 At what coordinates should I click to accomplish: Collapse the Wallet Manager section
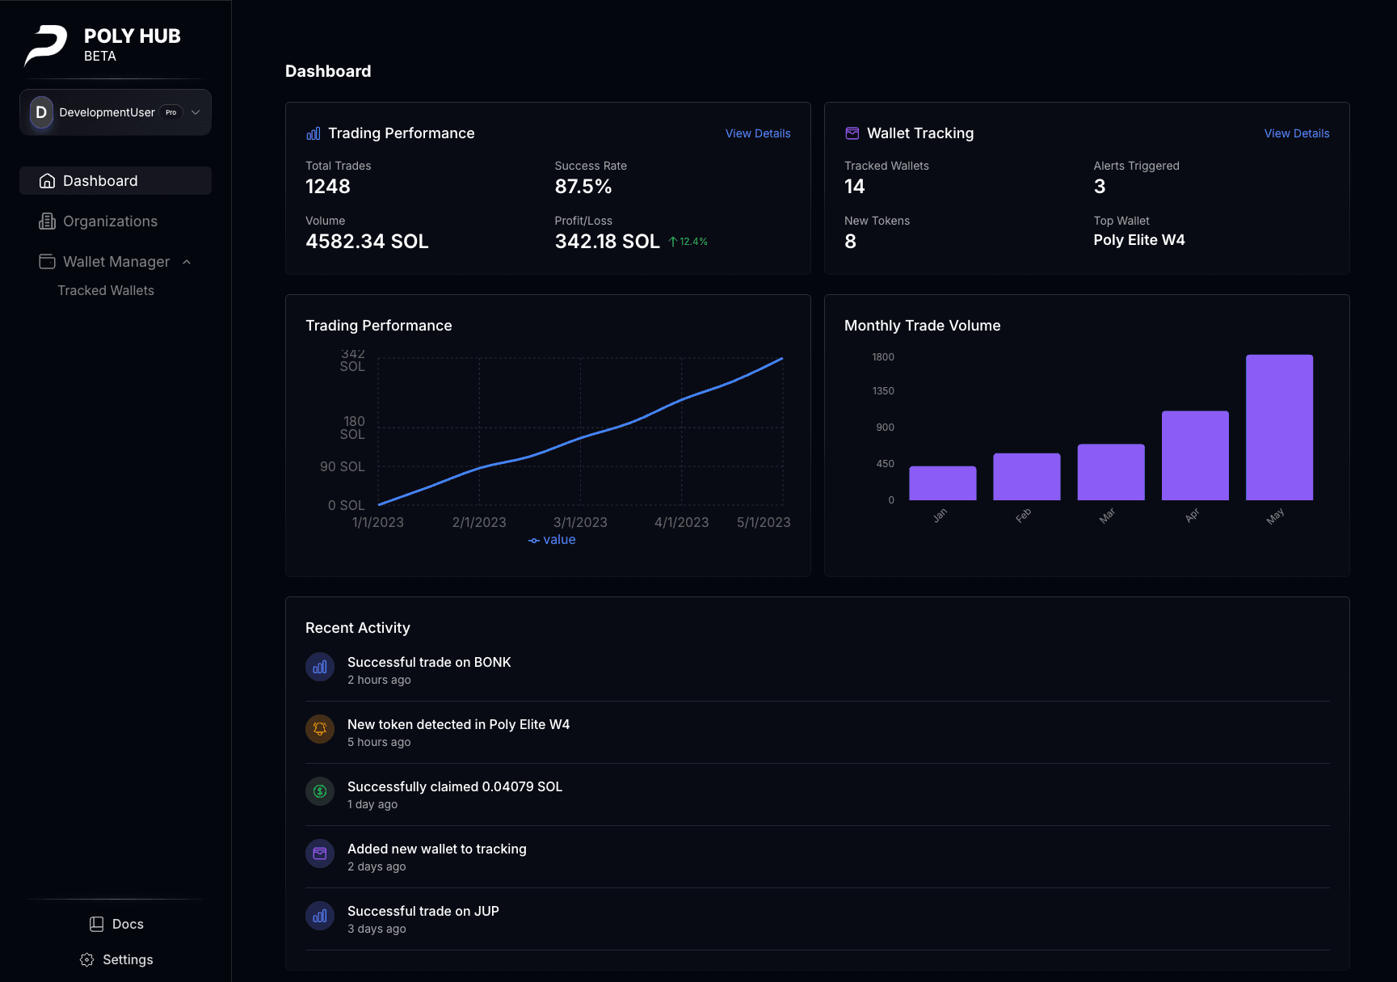[x=187, y=262]
